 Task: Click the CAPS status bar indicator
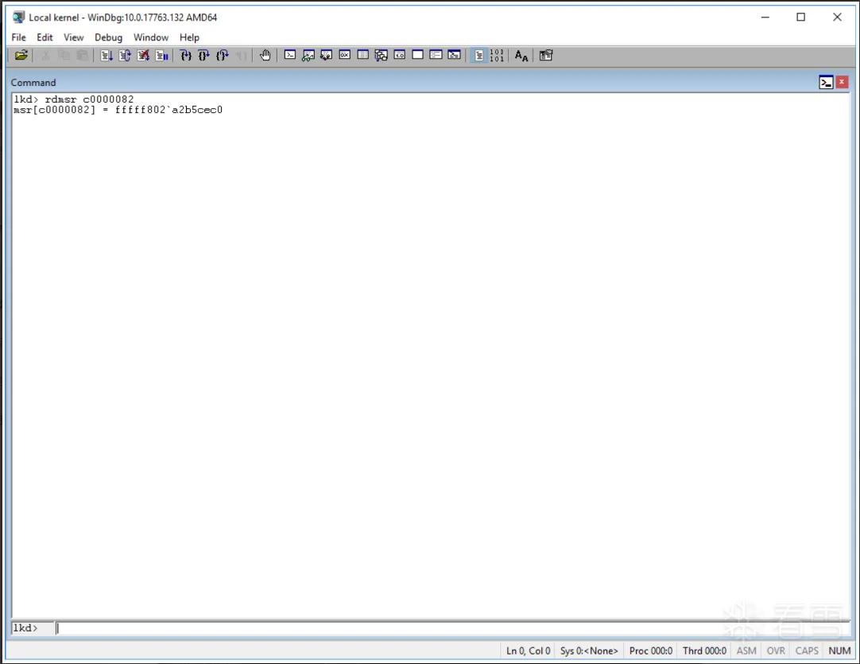807,650
